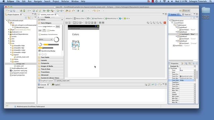
Task: Click the Console display selected icon
Action: pos(155,85)
